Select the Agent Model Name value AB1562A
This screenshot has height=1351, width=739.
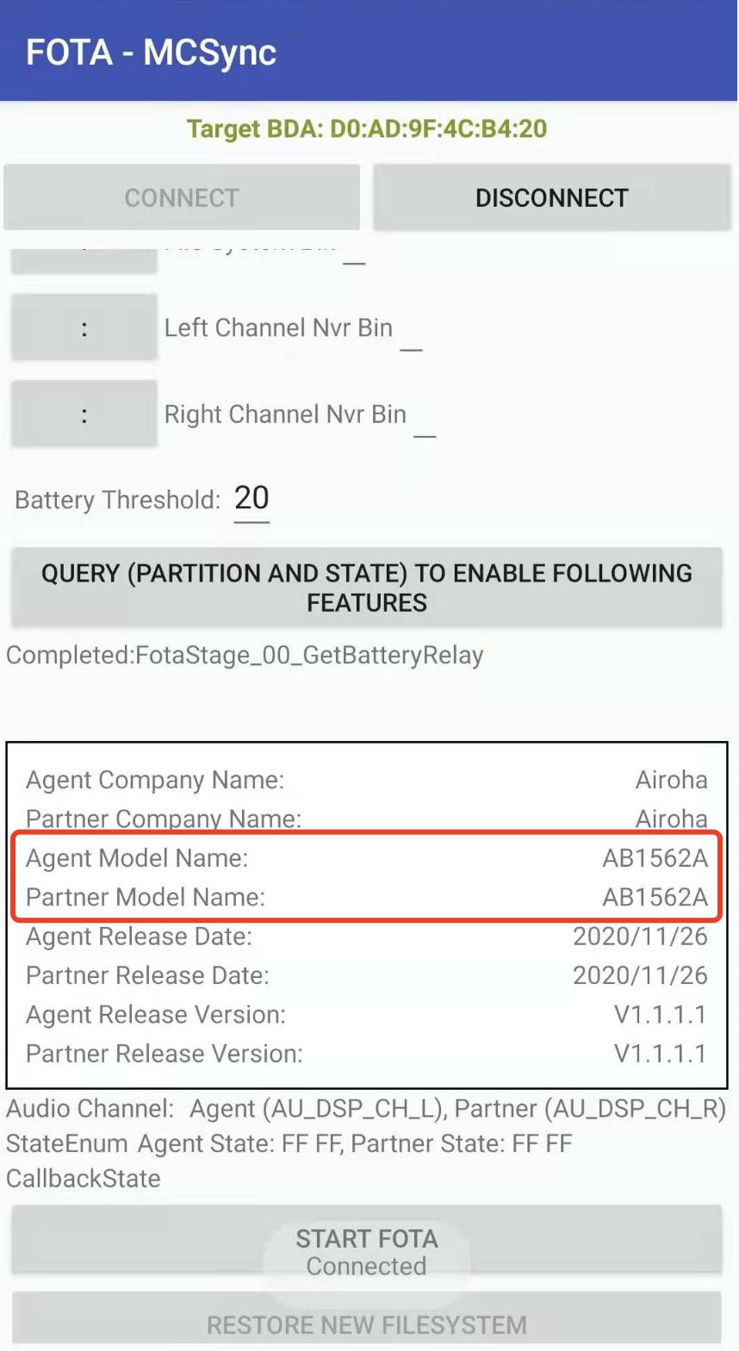point(655,858)
